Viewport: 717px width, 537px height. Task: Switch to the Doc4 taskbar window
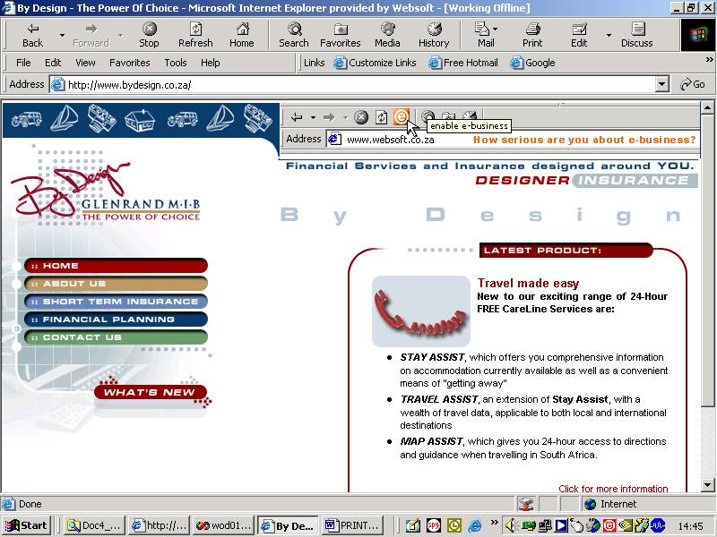(93, 525)
